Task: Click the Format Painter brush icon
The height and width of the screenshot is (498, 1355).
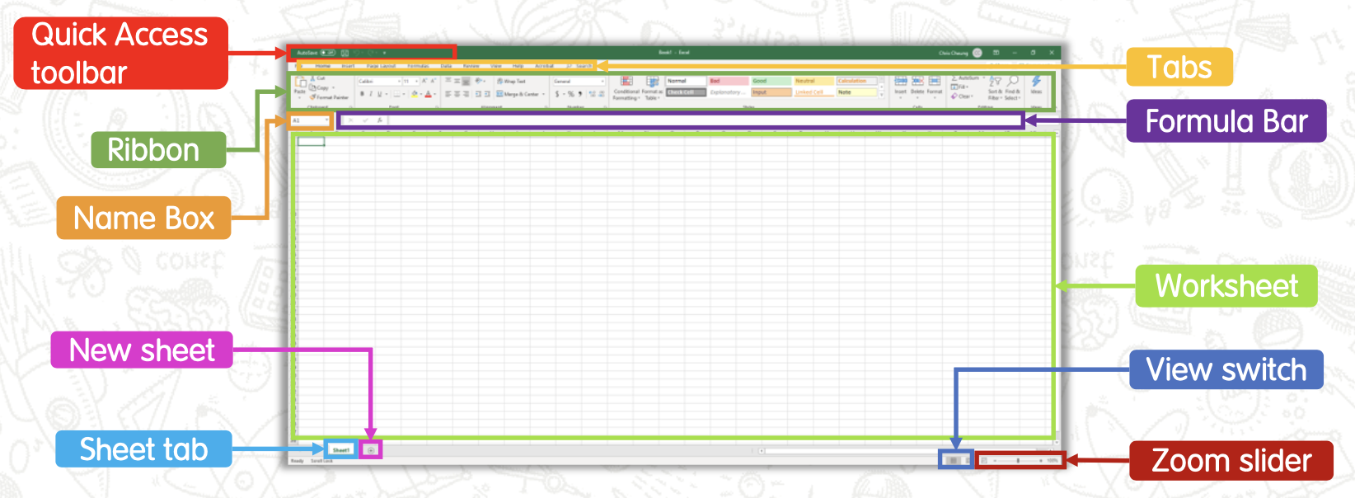Action: click(313, 97)
